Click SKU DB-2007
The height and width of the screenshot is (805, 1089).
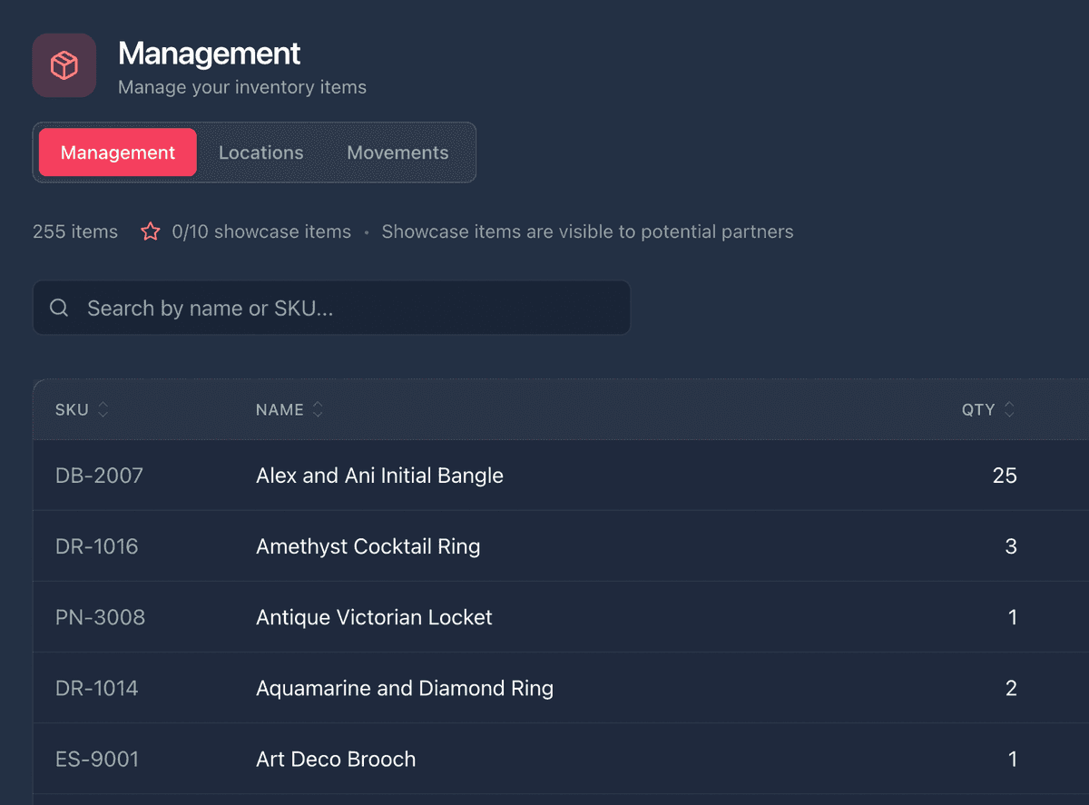click(x=100, y=476)
